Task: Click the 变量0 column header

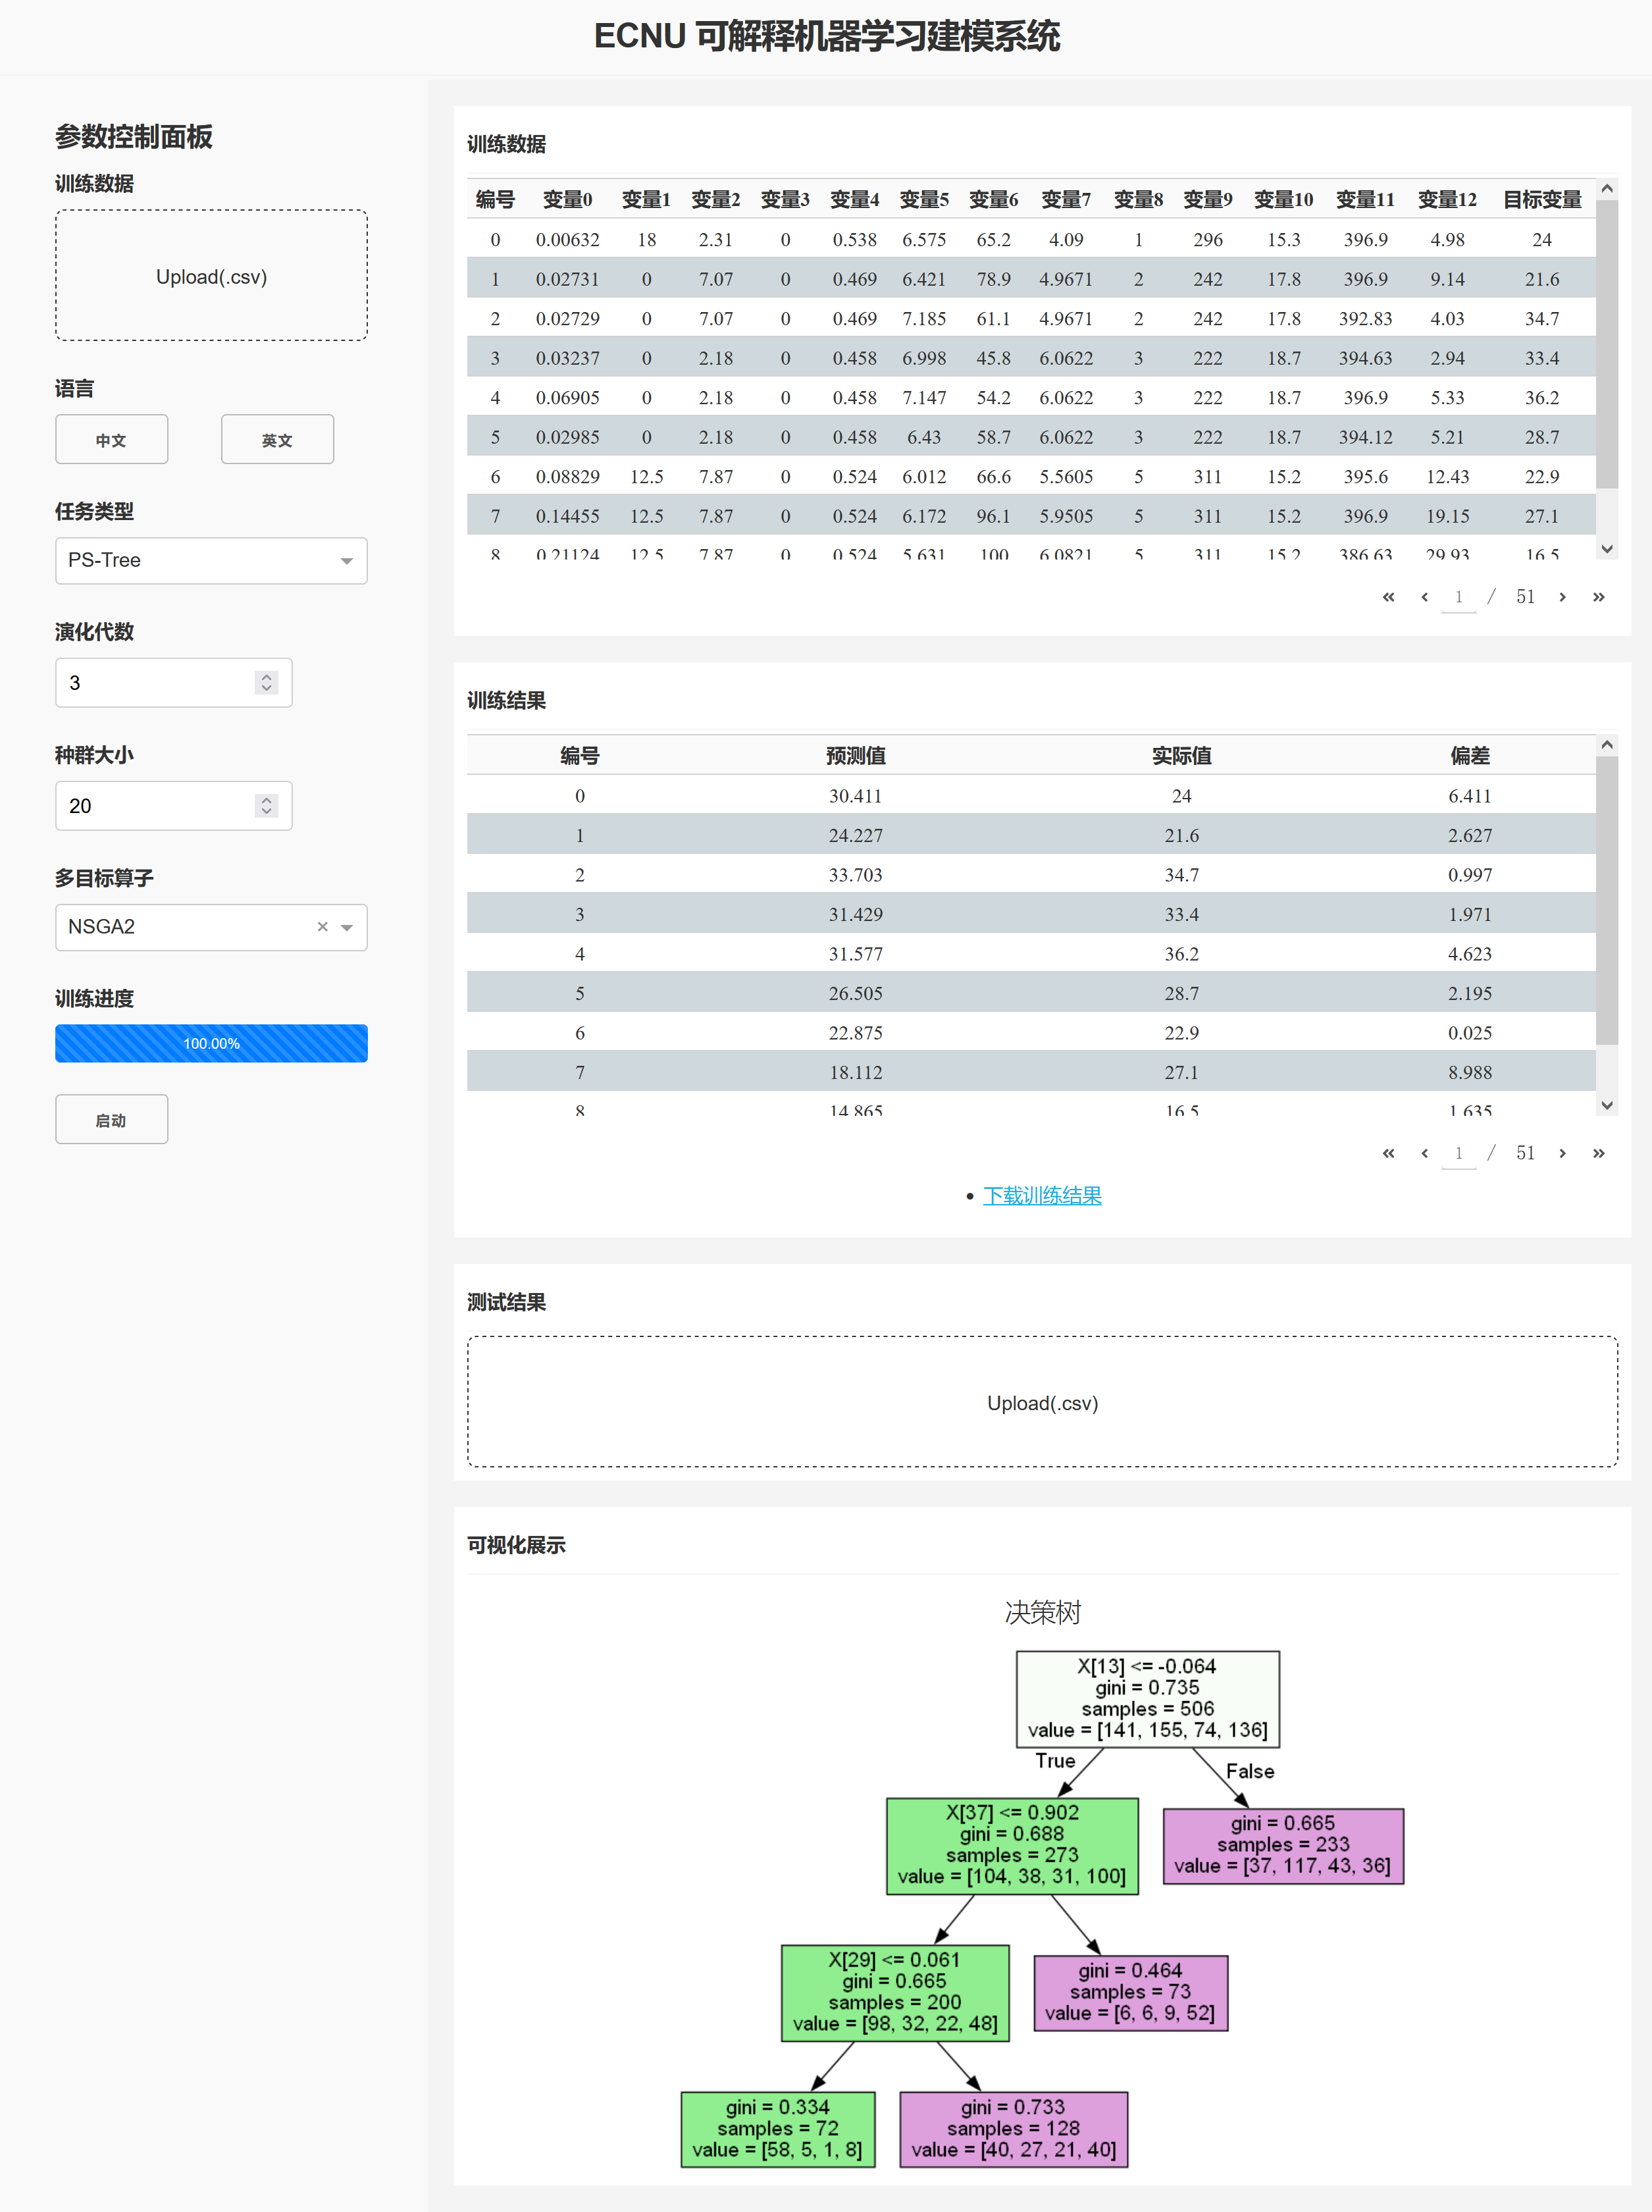Action: (567, 200)
